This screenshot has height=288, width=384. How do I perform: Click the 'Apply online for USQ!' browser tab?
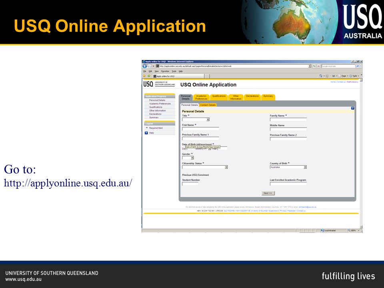(x=178, y=76)
